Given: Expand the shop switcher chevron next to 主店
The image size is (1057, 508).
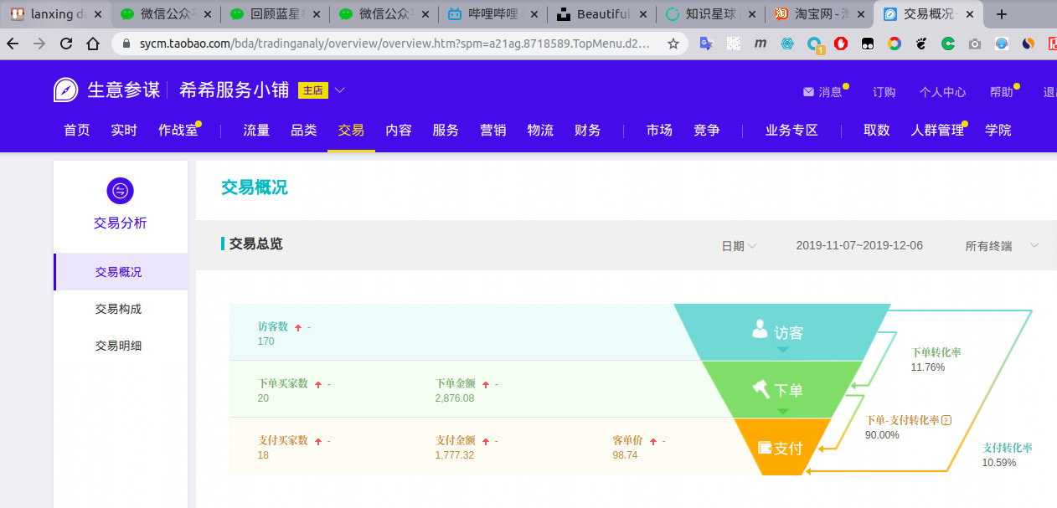Looking at the screenshot, I should (x=339, y=90).
